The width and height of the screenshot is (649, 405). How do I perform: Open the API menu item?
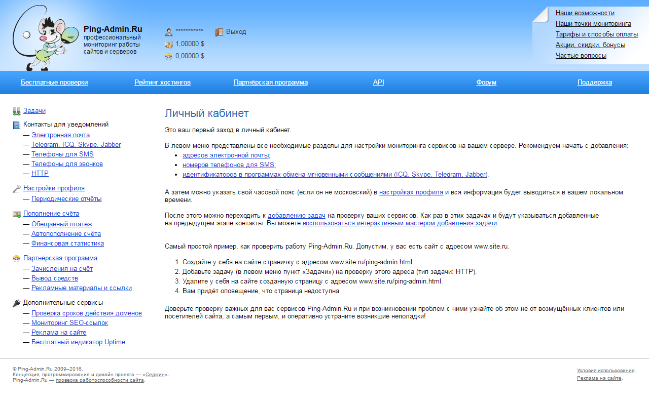click(379, 83)
